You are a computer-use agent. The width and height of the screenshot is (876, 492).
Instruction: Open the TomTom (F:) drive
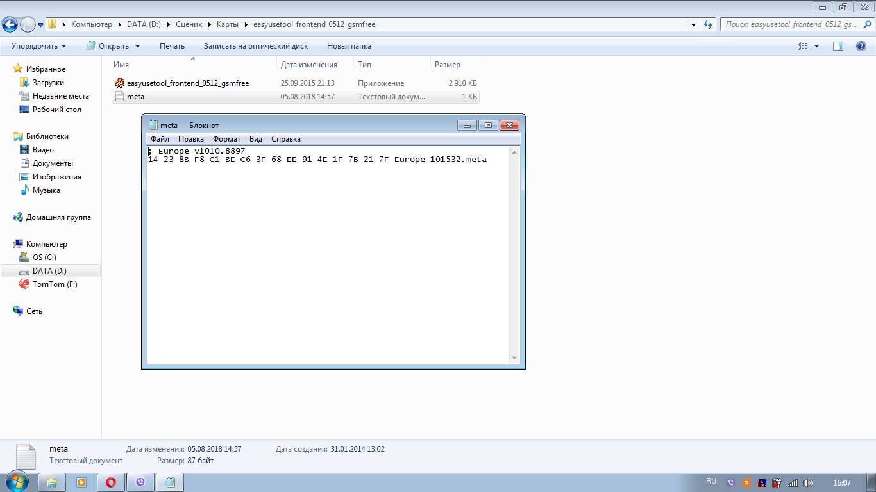[55, 284]
